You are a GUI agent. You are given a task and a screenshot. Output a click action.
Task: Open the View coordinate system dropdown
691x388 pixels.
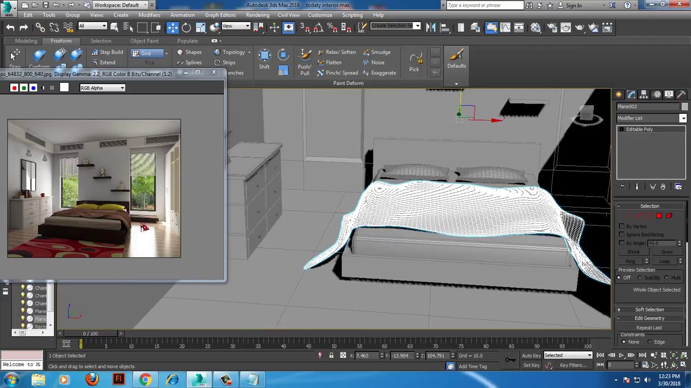pos(235,26)
